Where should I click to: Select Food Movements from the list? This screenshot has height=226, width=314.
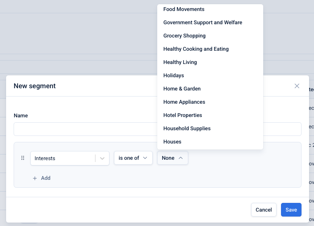pos(184,9)
